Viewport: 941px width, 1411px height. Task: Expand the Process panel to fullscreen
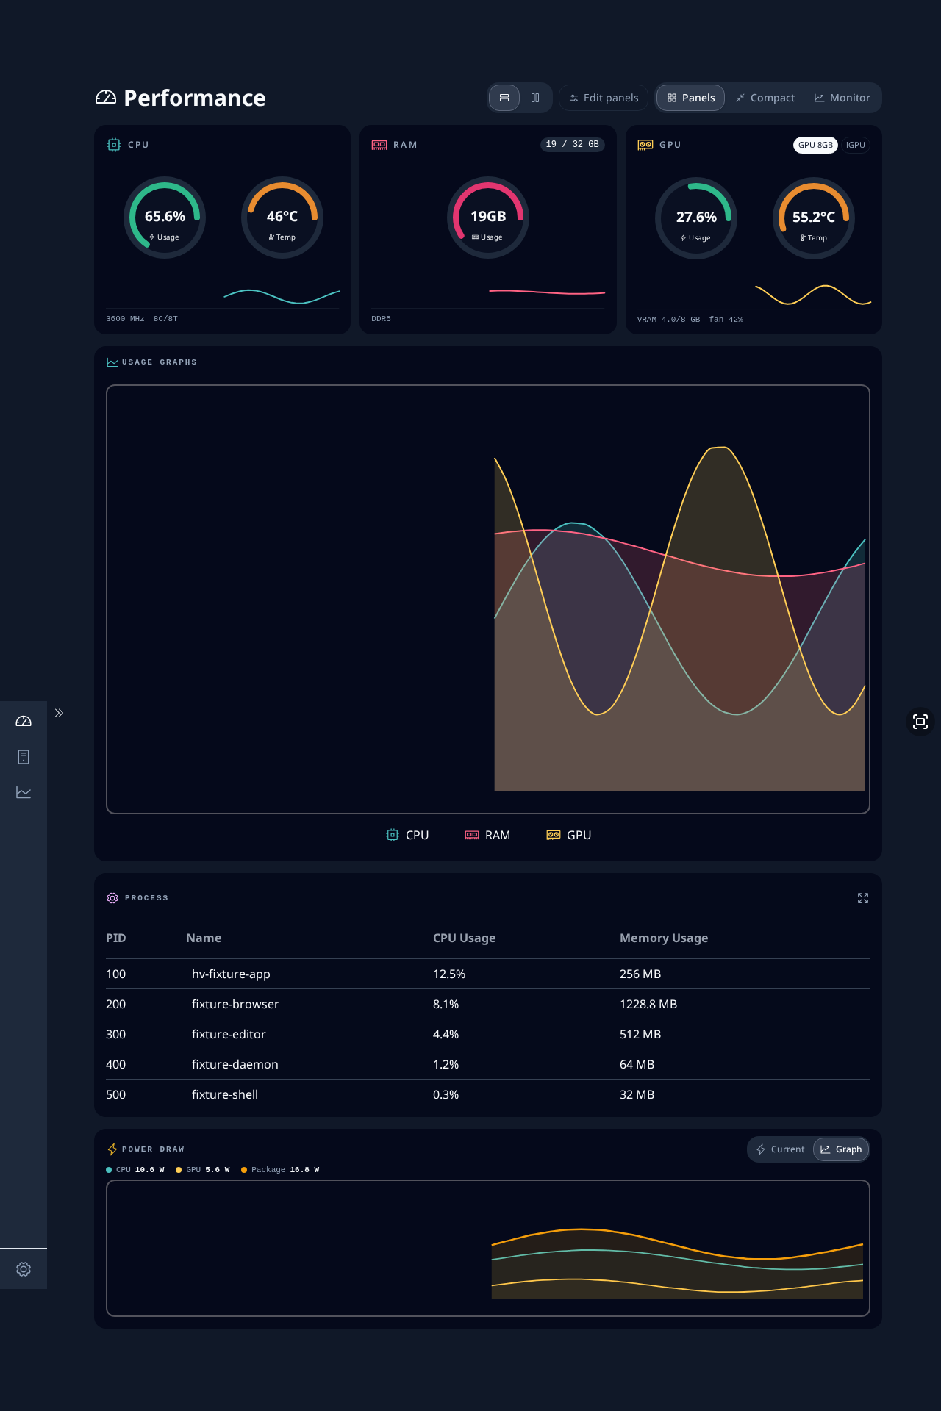point(863,898)
